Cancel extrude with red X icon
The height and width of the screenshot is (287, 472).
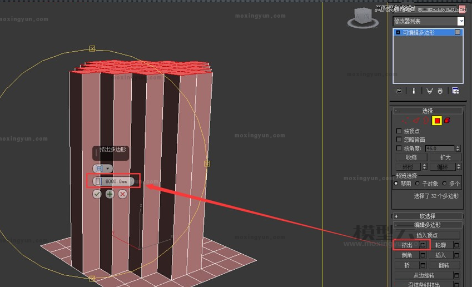coord(122,194)
